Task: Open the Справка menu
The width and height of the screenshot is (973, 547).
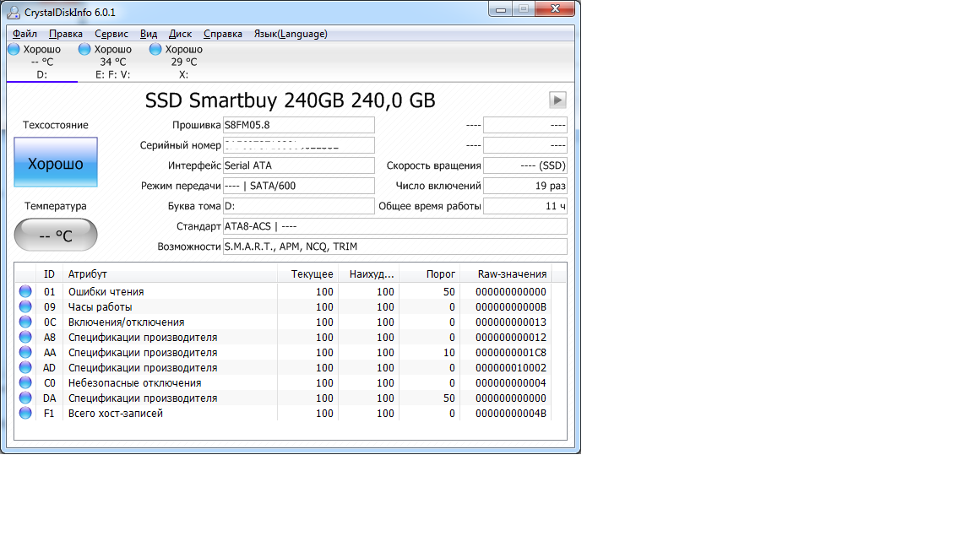Action: click(223, 34)
